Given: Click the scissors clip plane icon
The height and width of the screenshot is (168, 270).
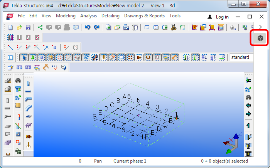Looking at the screenshot, I should tap(174, 27).
